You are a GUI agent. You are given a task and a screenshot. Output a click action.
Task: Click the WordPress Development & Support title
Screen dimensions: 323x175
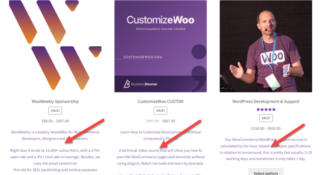(266, 102)
